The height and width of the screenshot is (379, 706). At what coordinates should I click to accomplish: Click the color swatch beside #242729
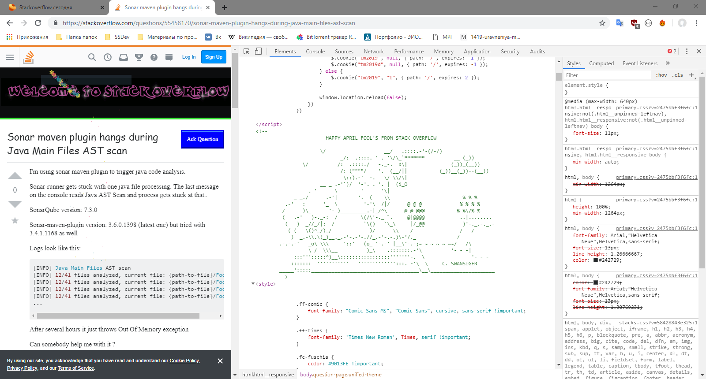coord(595,260)
